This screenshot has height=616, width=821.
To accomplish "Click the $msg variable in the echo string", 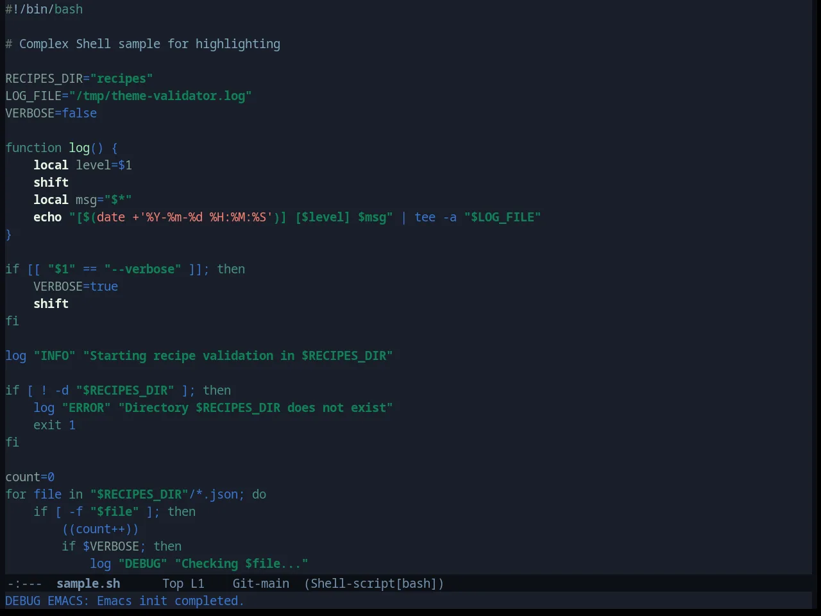I will [372, 217].
